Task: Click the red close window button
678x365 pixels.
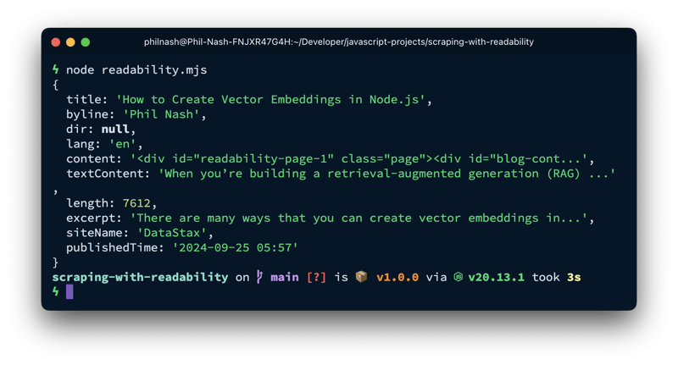Action: tap(55, 41)
